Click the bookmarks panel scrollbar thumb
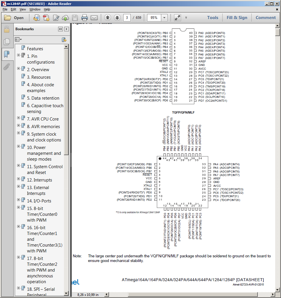Screen dimensions: 281x298 [66, 102]
